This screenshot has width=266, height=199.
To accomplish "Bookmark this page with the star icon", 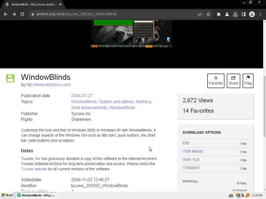I will click(208, 15).
